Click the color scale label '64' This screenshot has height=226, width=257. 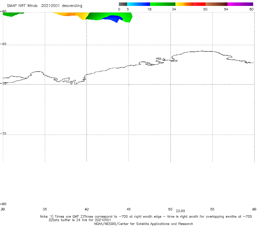pos(226,9)
